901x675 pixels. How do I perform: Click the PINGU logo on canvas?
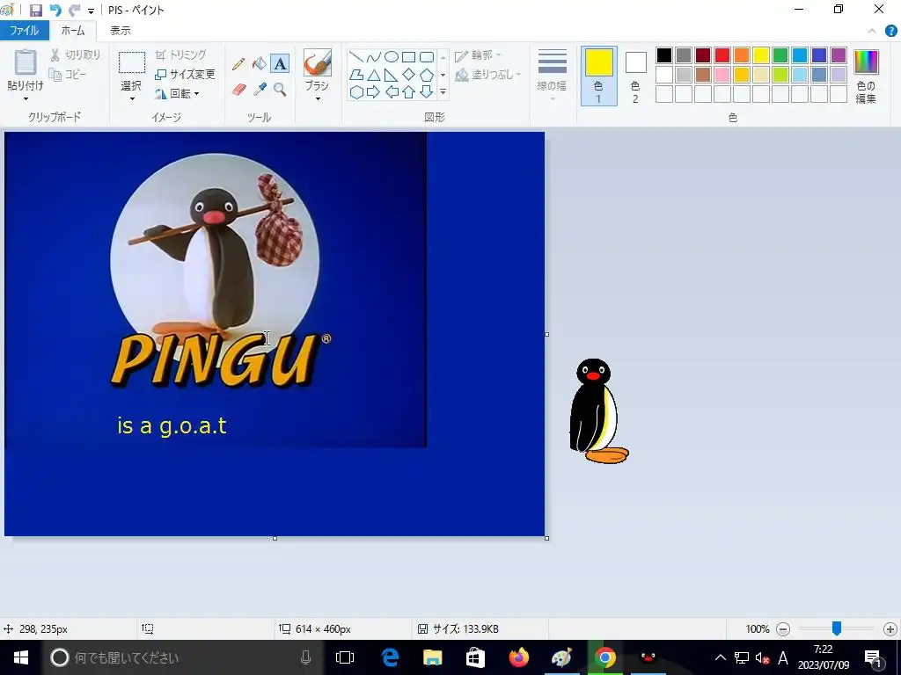tap(221, 359)
